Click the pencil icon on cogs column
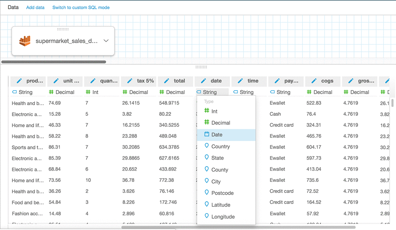 (314, 81)
